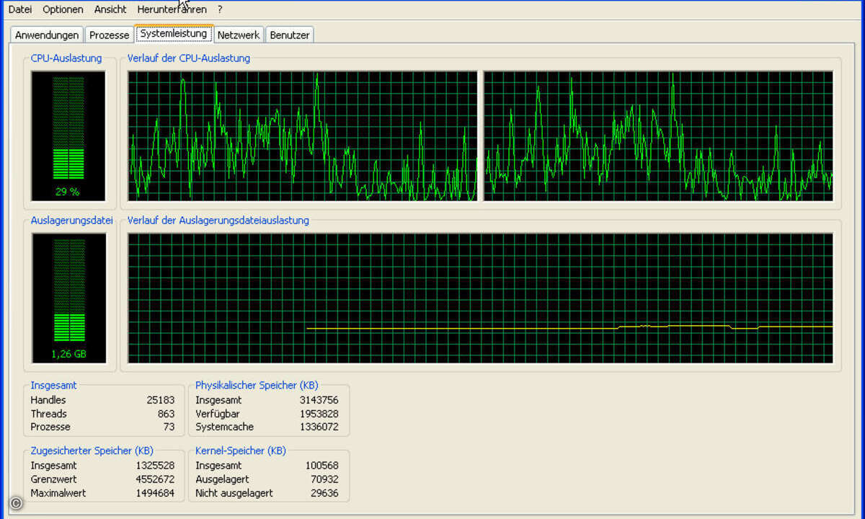Click Zugesicherter Speicher Insgesamt value 1325528
Viewport: 865px width, 519px height.
[x=155, y=466]
